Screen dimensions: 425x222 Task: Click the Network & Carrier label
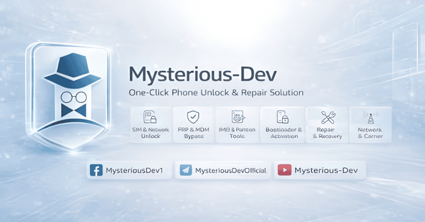pos(370,133)
